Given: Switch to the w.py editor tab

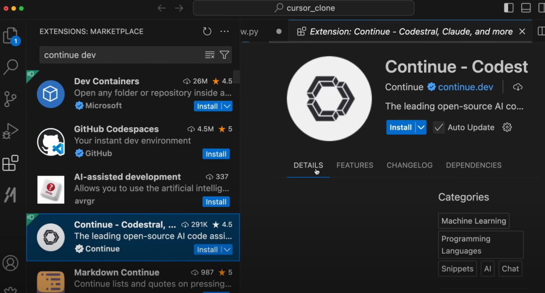Looking at the screenshot, I should pos(249,32).
